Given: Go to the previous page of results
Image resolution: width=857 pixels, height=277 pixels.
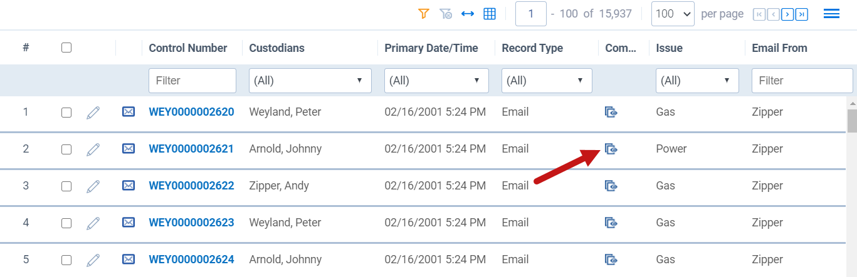Looking at the screenshot, I should click(773, 14).
